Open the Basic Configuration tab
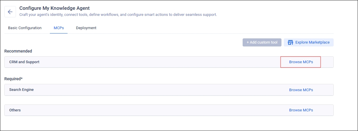Image resolution: width=358 pixels, height=131 pixels. [25, 28]
